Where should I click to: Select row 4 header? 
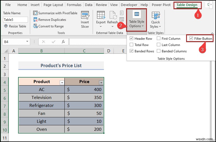[x=5, y=82]
